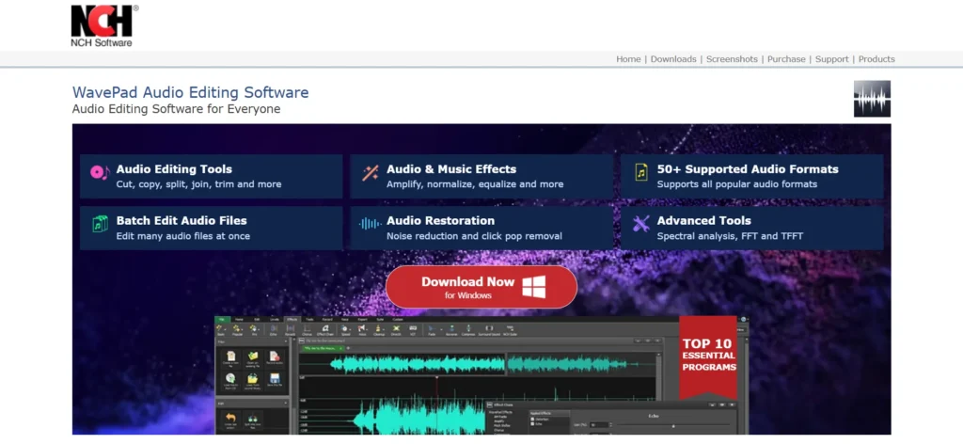Click WavePad Audio Editing Software heading
963x444 pixels.
tap(190, 92)
